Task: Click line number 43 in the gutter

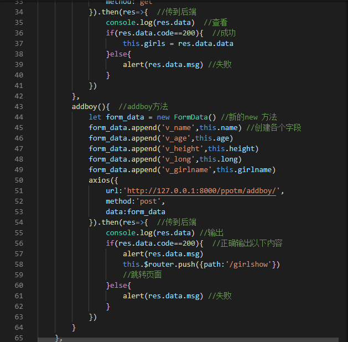Action: click(x=19, y=107)
